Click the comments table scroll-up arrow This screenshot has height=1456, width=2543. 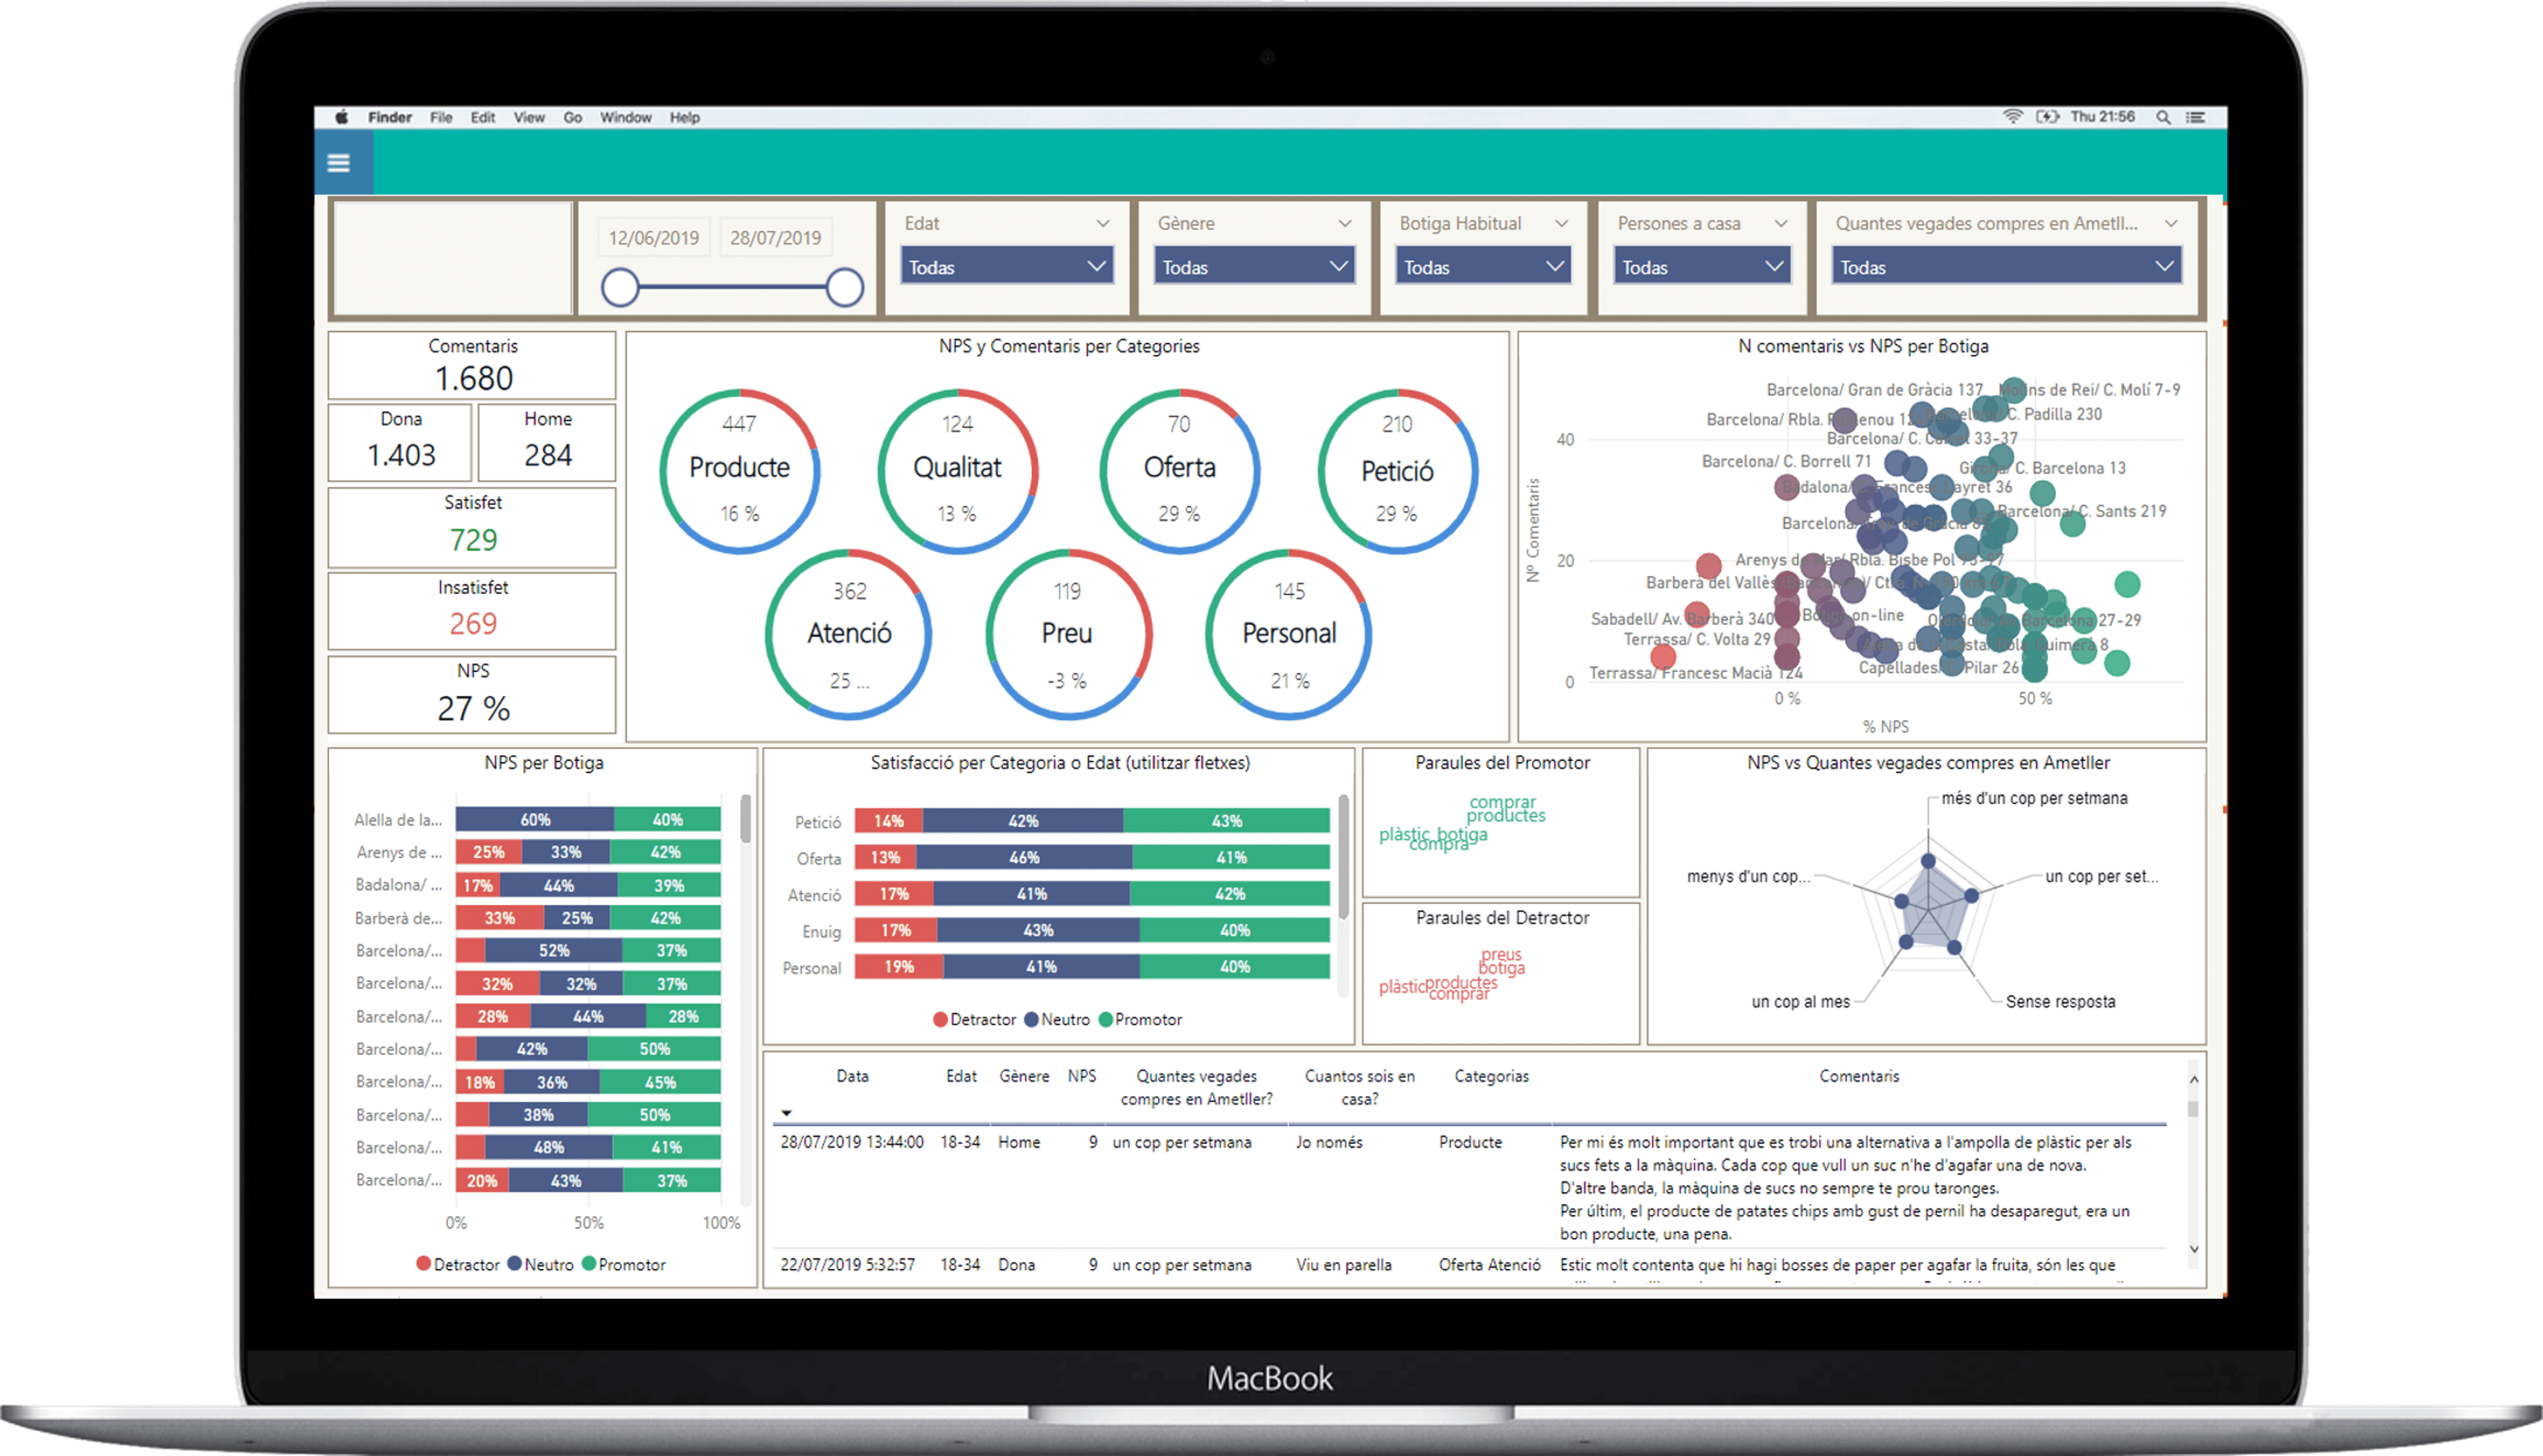2194,1079
